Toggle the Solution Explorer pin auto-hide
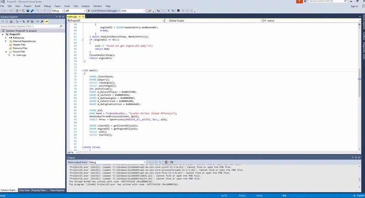 click(x=59, y=16)
